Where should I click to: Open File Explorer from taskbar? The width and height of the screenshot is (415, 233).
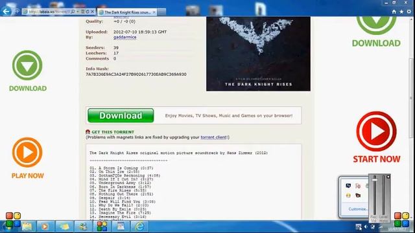click(x=27, y=227)
